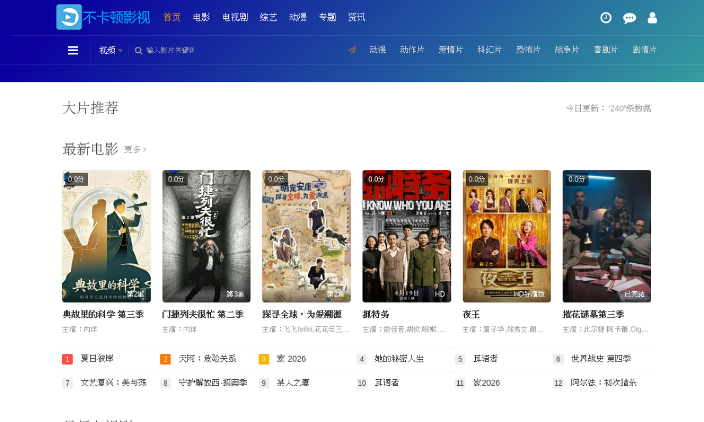Click the title 典故里的科学 第三季
The height and width of the screenshot is (422, 704).
point(103,315)
